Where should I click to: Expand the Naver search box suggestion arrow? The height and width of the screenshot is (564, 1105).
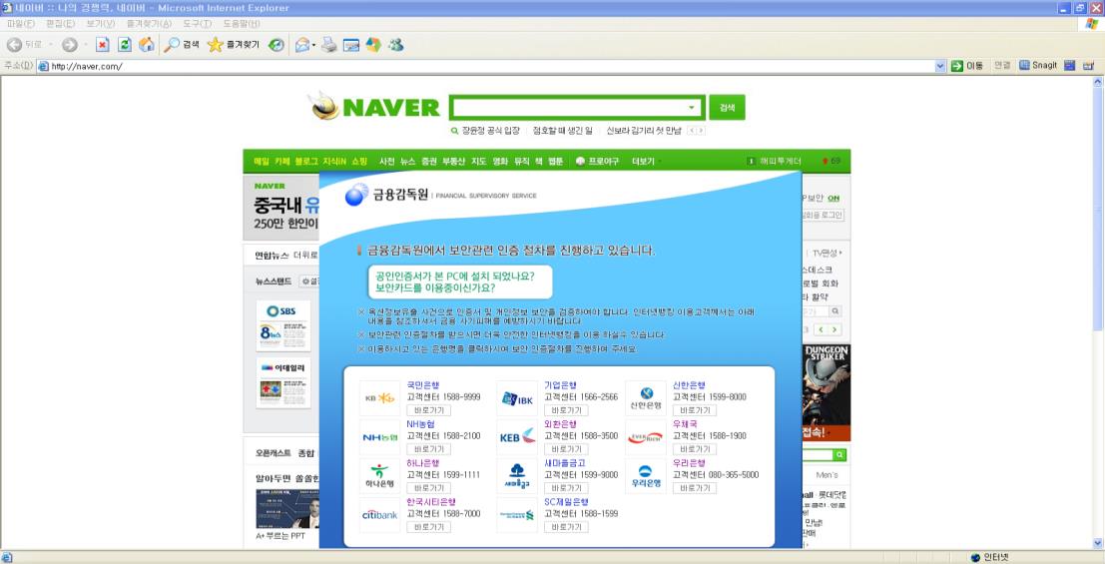(692, 108)
